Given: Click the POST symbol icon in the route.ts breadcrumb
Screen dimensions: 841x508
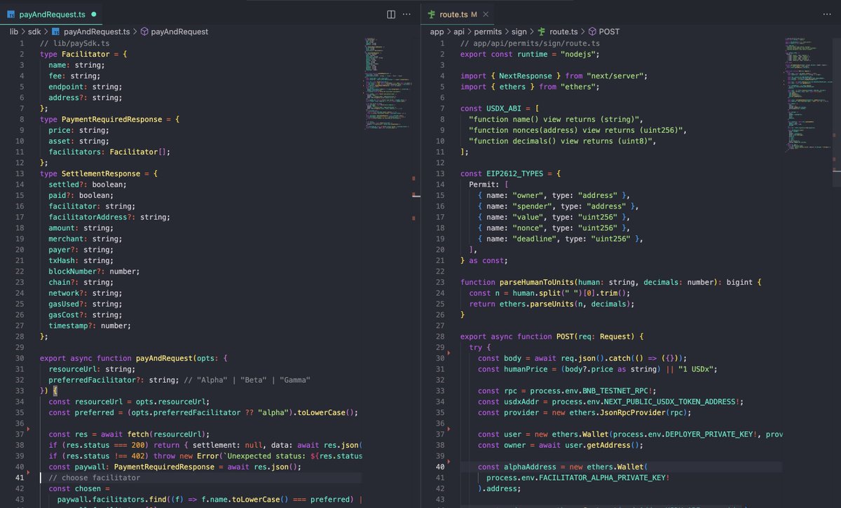Looking at the screenshot, I should (x=593, y=31).
